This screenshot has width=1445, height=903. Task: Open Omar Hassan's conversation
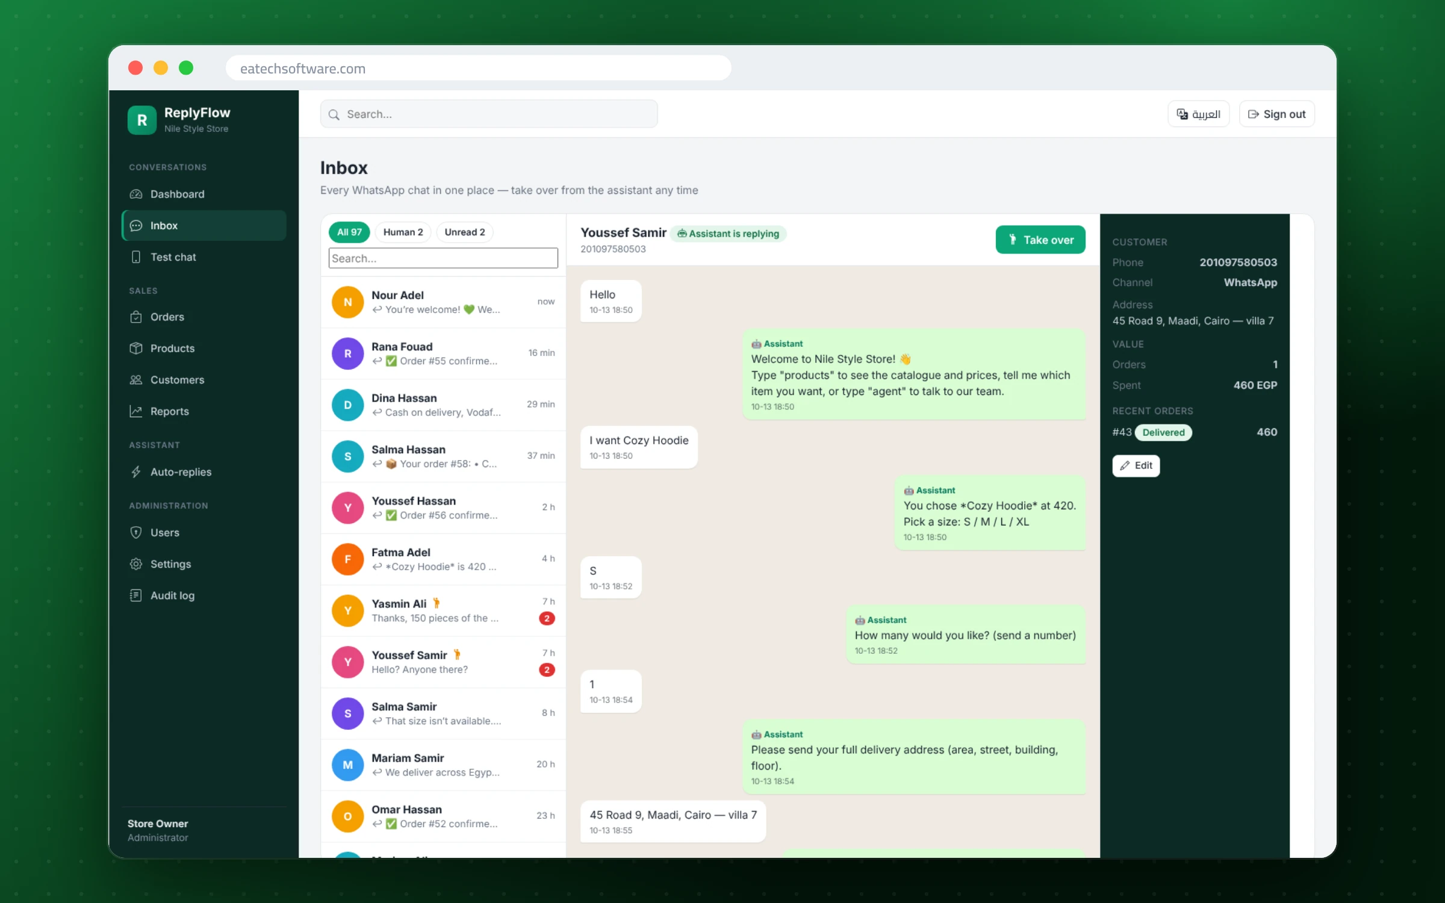click(x=443, y=816)
